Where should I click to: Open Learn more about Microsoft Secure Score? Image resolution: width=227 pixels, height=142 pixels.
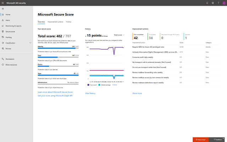tap(55, 92)
